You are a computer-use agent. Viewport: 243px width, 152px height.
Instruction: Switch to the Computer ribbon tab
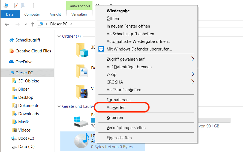(32, 14)
